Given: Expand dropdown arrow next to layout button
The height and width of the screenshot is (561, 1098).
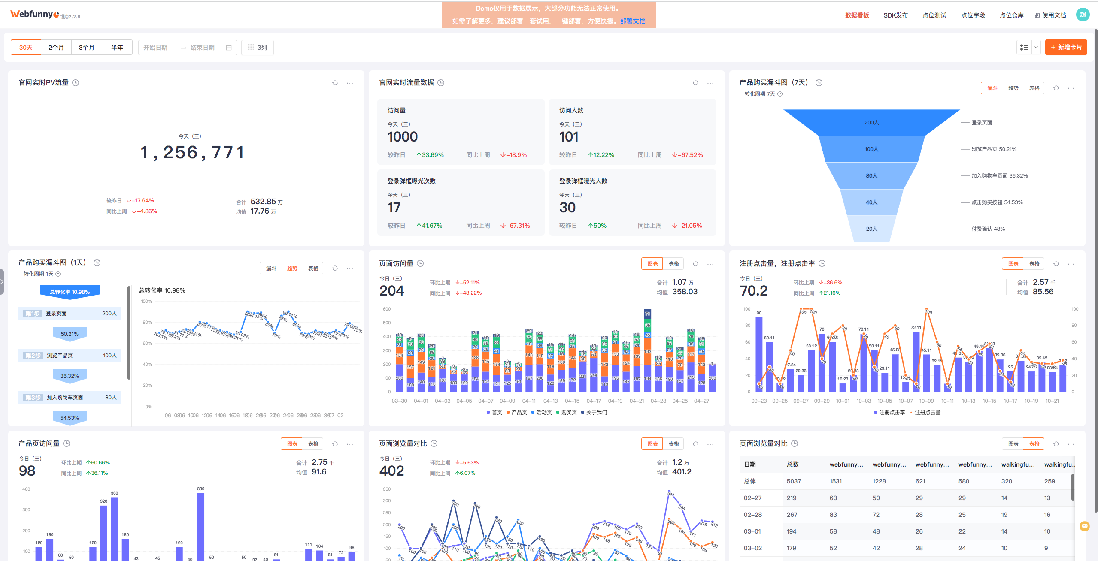Looking at the screenshot, I should point(1036,48).
